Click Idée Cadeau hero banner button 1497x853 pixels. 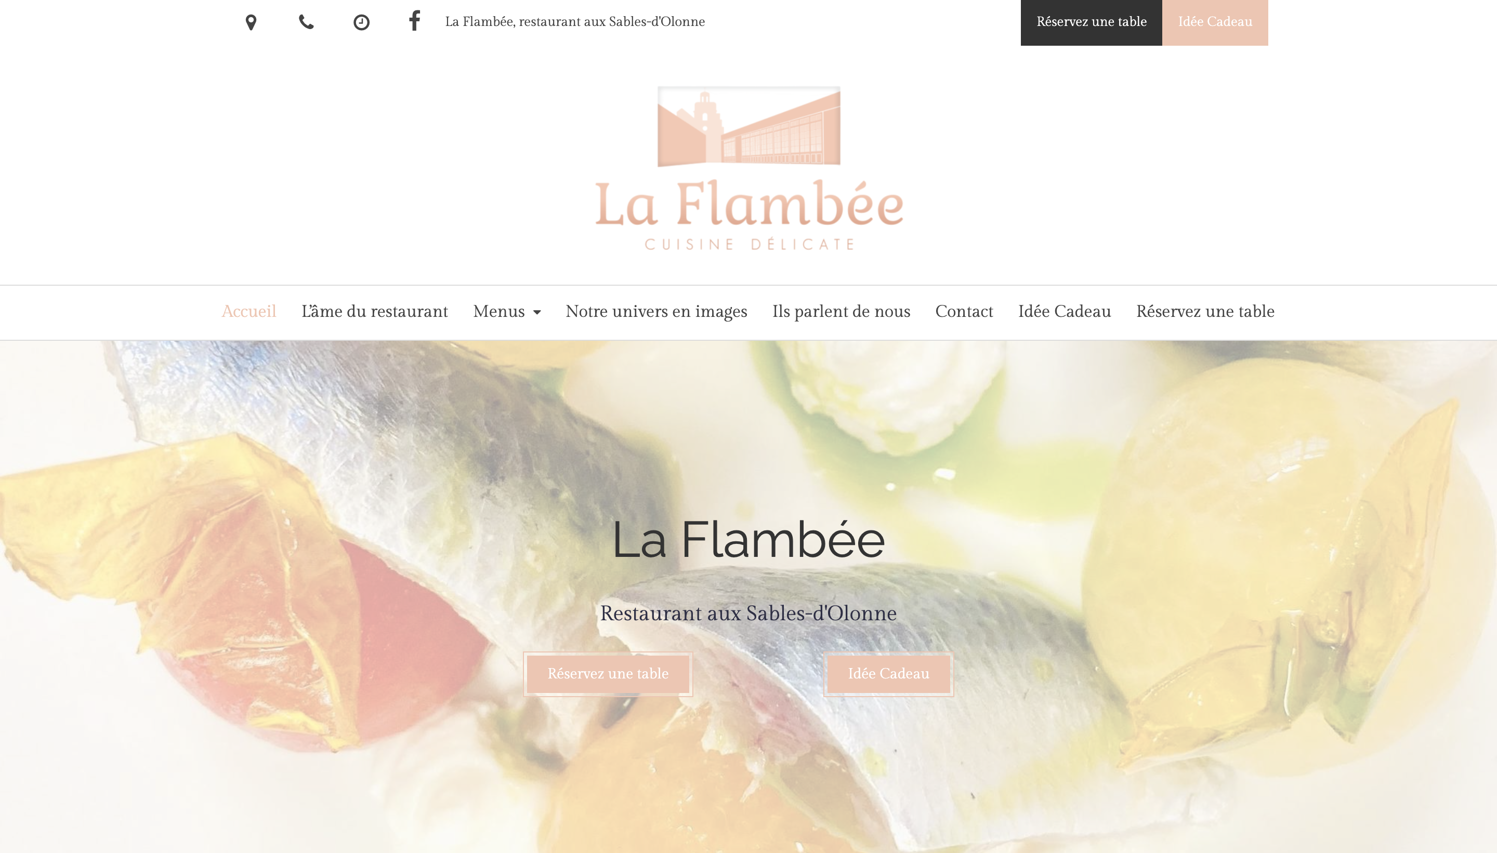pos(889,674)
